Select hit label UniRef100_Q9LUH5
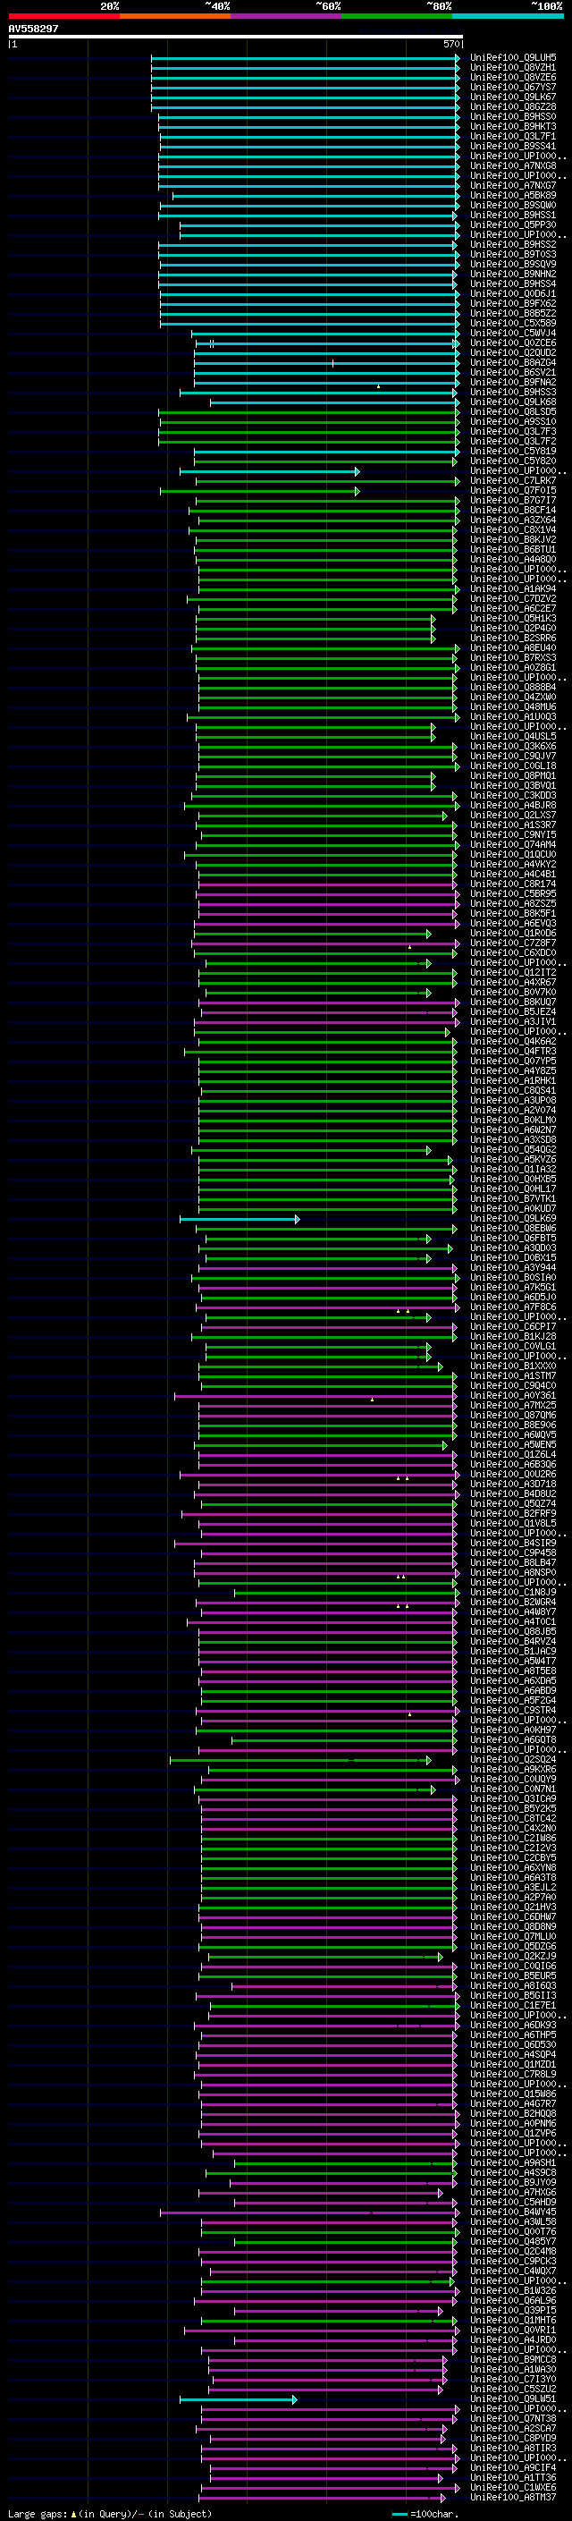The width and height of the screenshot is (572, 2521). tap(513, 58)
